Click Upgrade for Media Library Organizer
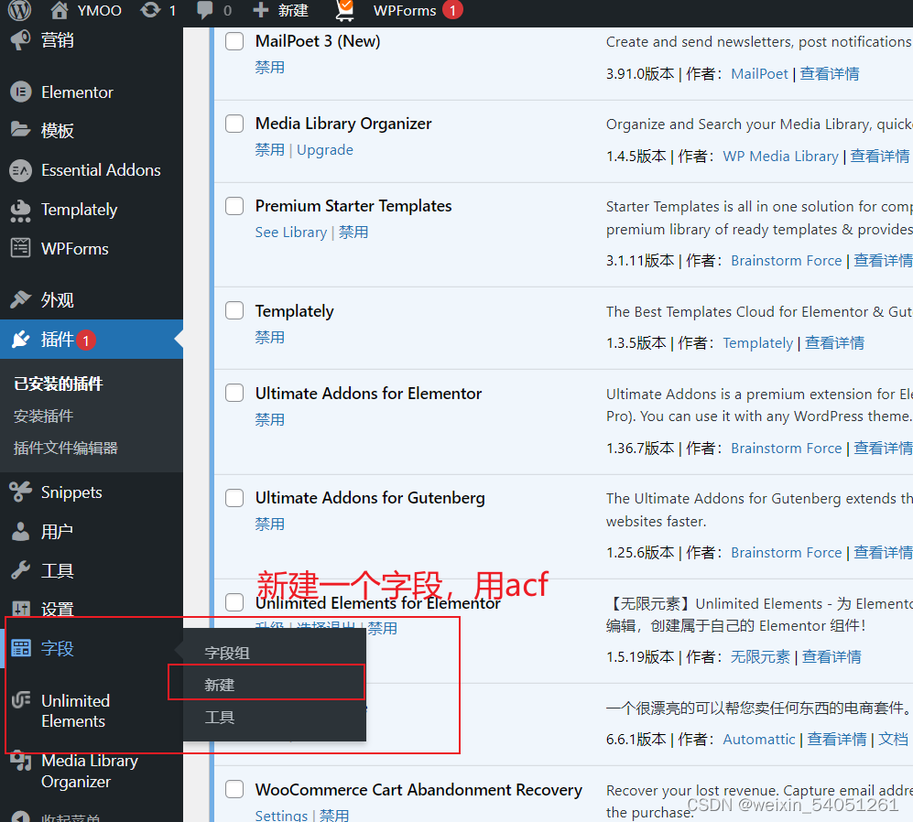 click(325, 149)
